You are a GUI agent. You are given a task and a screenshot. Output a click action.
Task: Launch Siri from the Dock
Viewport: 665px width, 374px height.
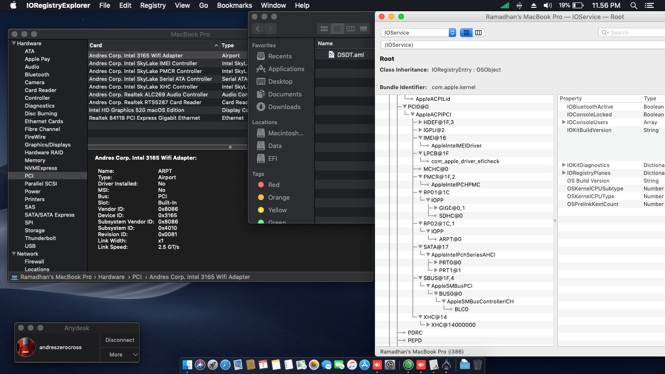coord(200,364)
